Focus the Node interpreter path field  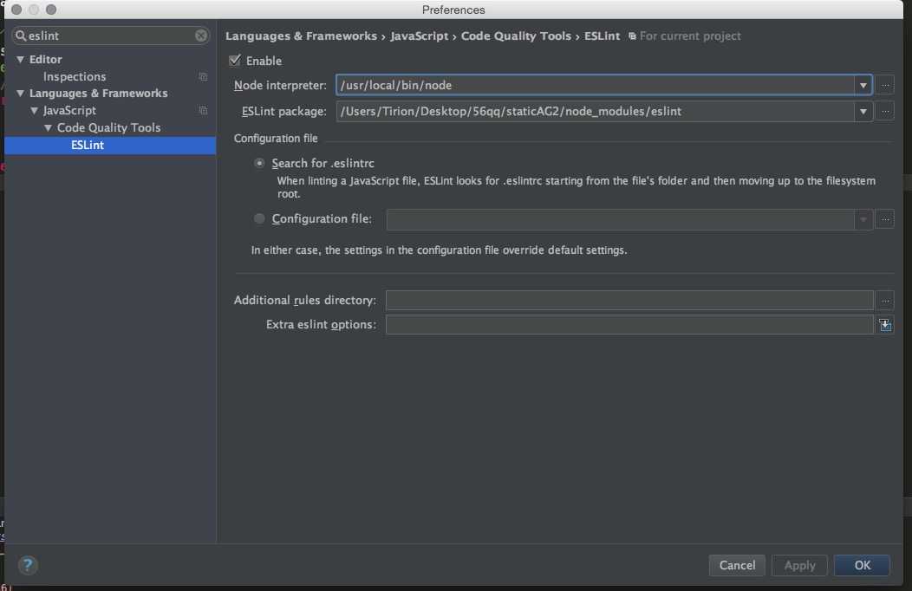(x=595, y=86)
